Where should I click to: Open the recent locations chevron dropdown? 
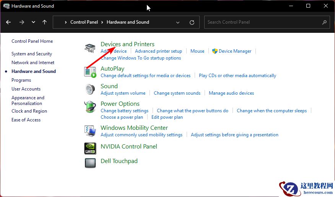coord(33,22)
